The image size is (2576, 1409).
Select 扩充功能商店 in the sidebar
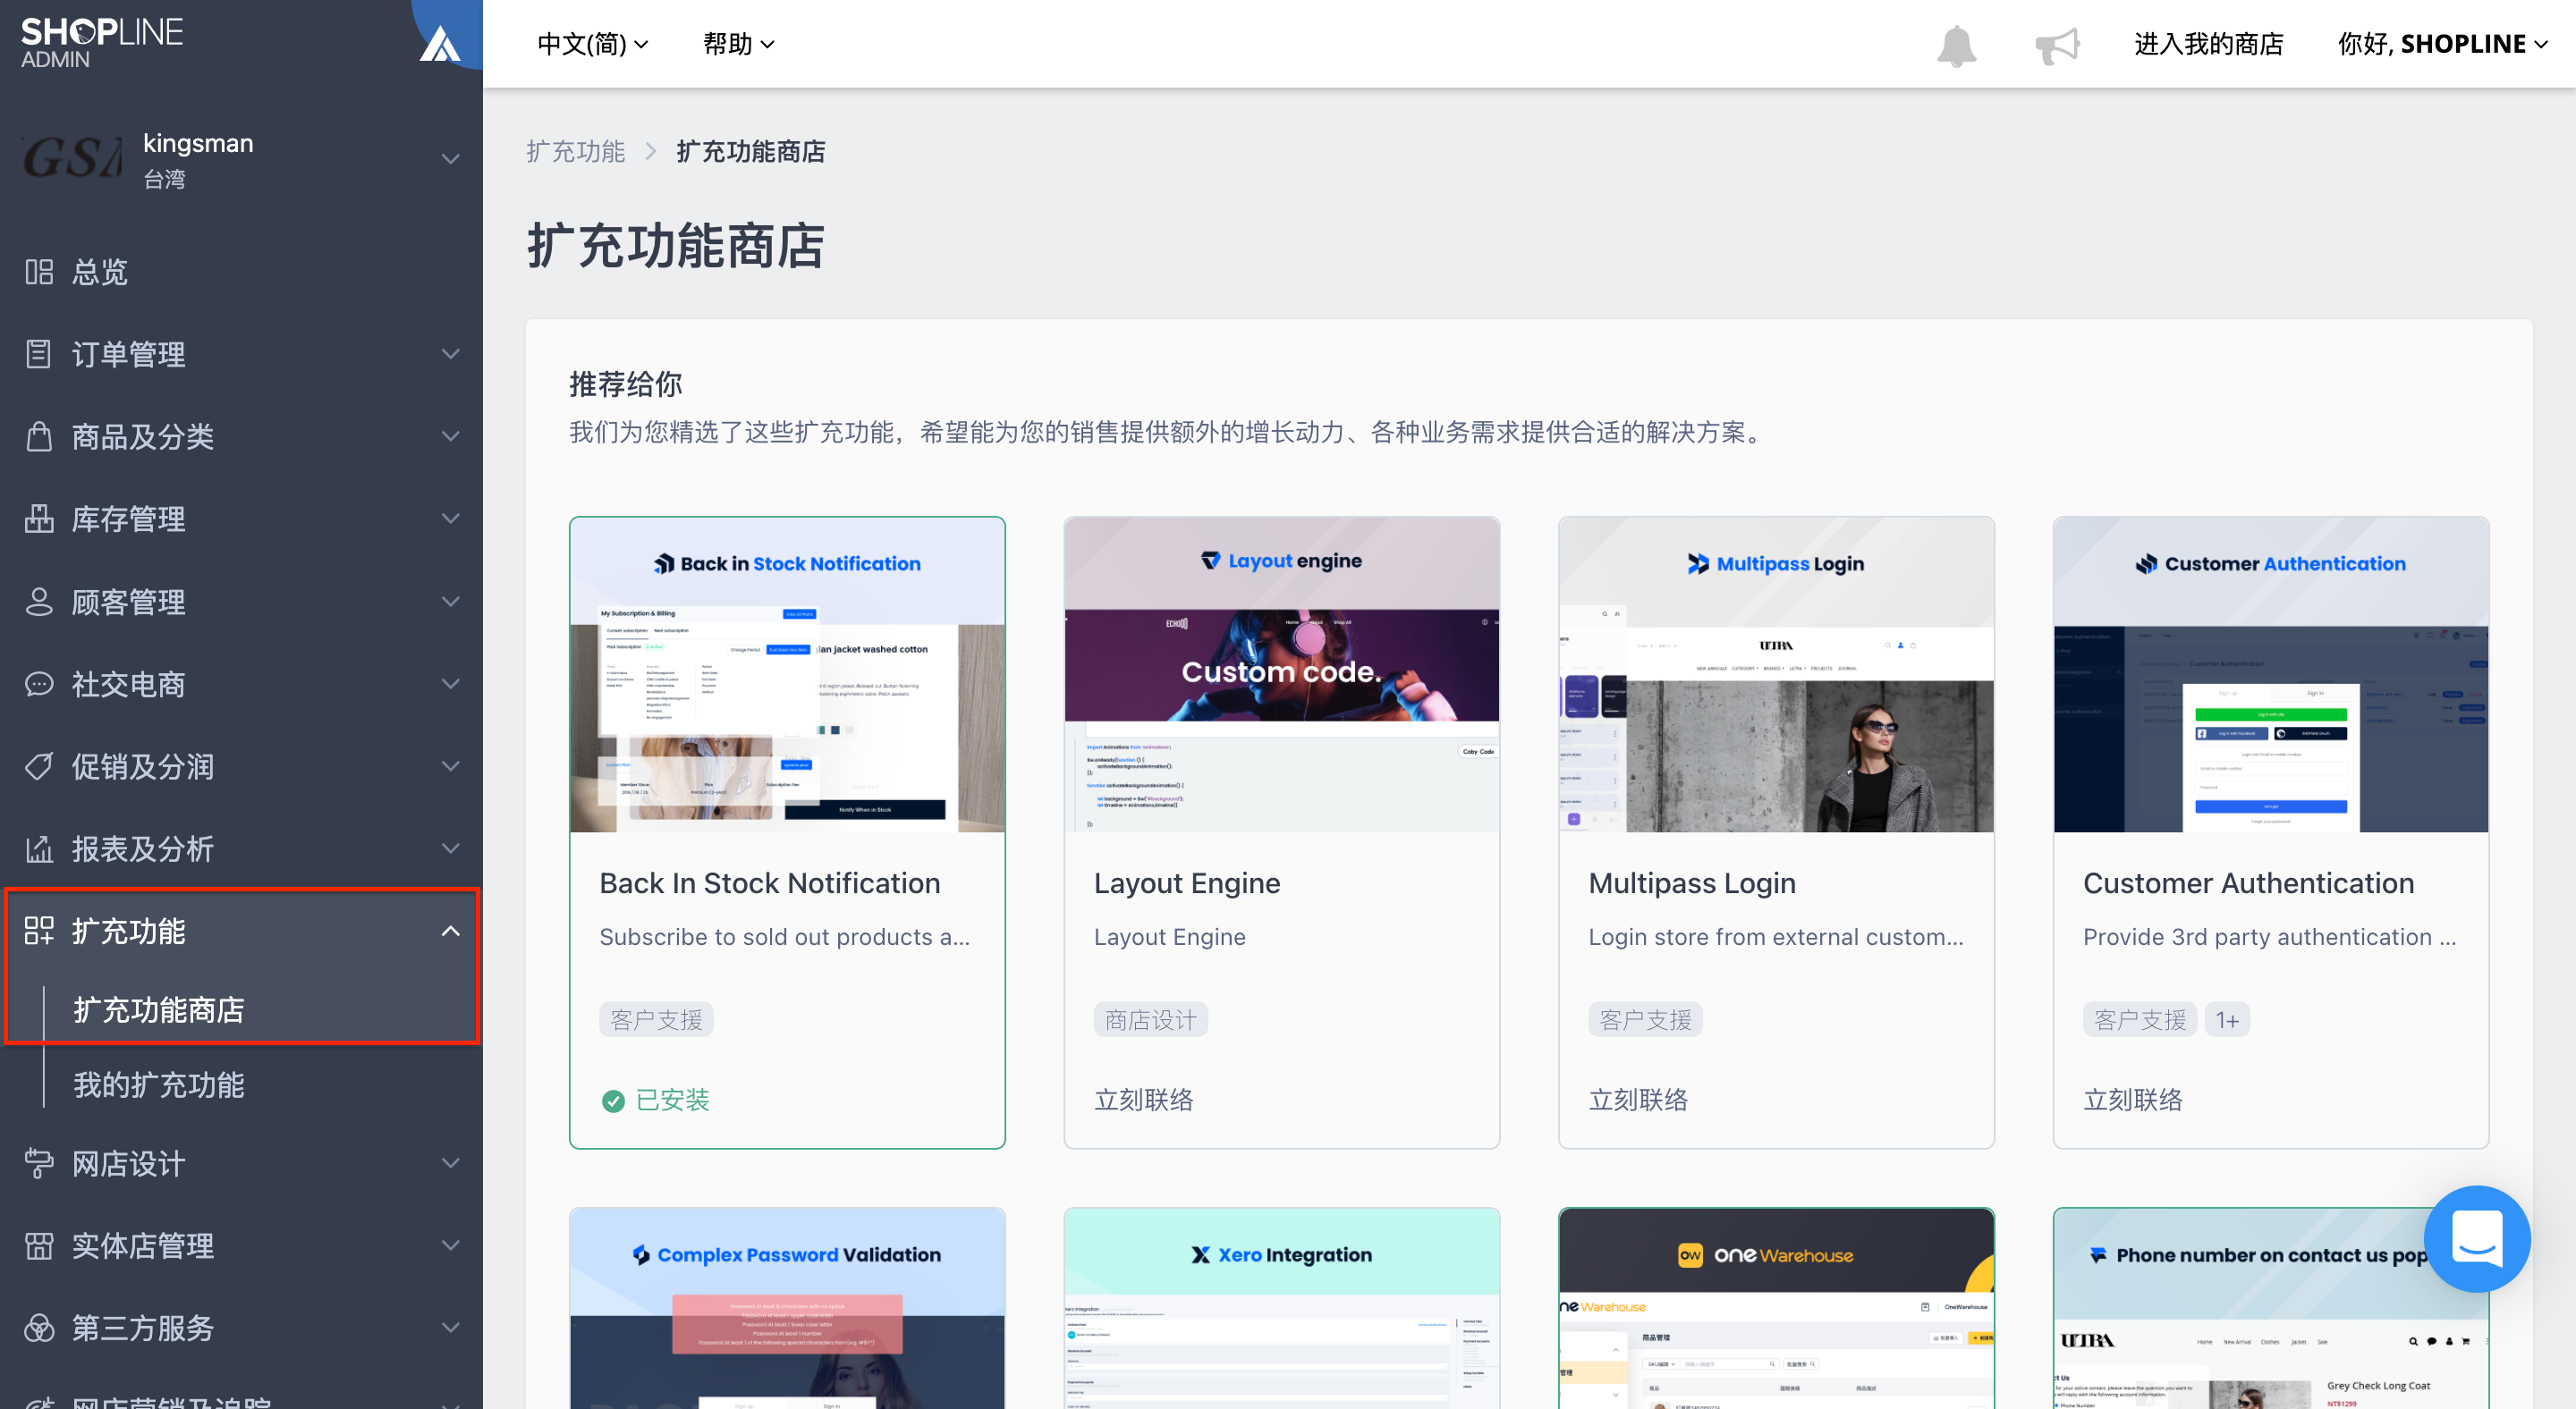tap(159, 1009)
